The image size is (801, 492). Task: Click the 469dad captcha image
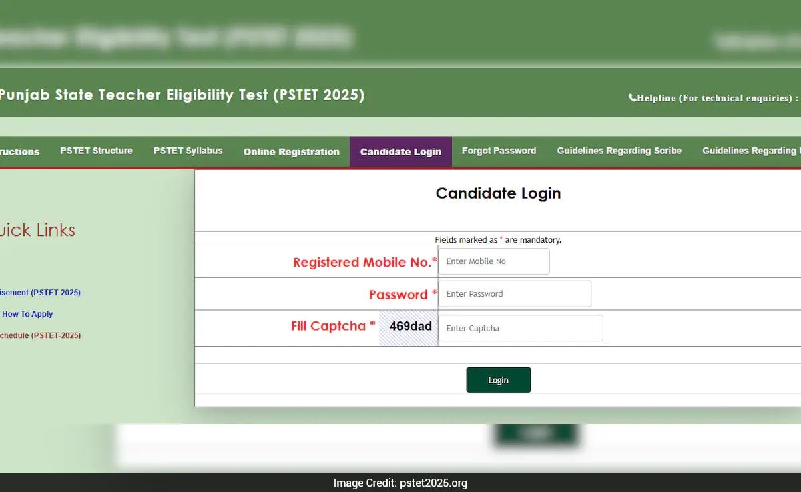(x=409, y=327)
